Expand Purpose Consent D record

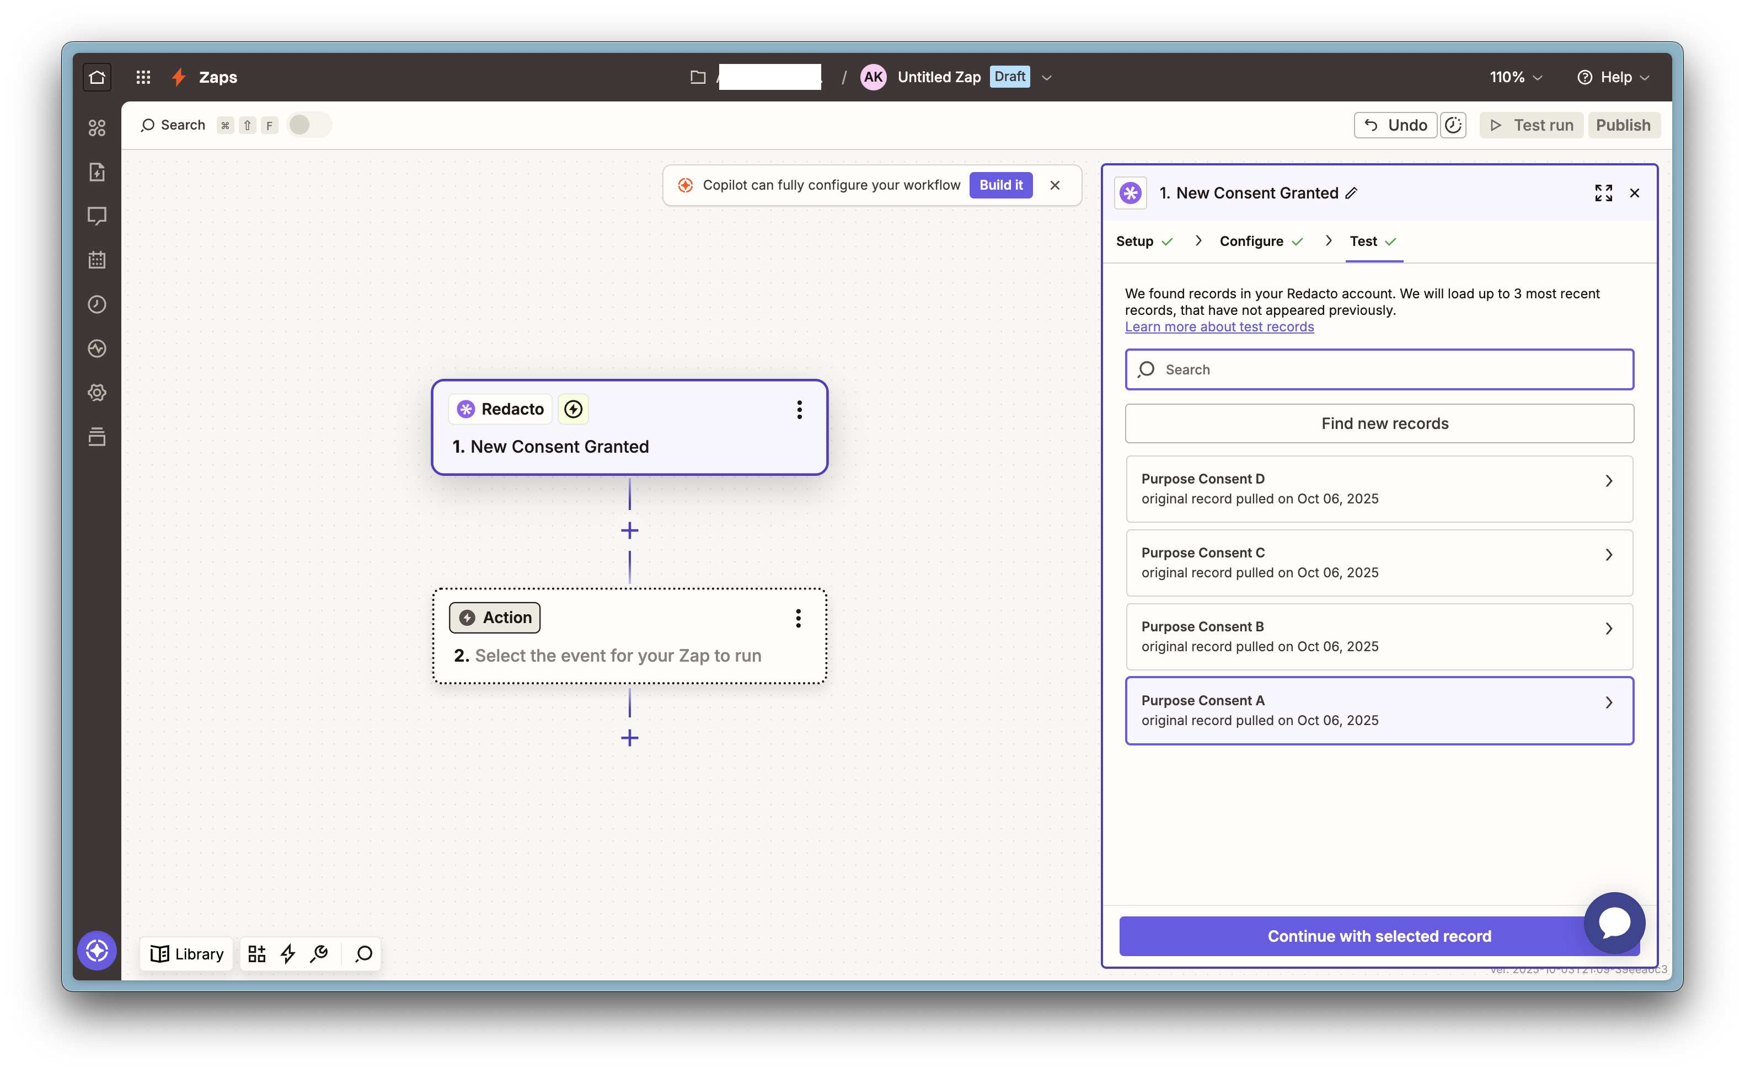(1379, 489)
